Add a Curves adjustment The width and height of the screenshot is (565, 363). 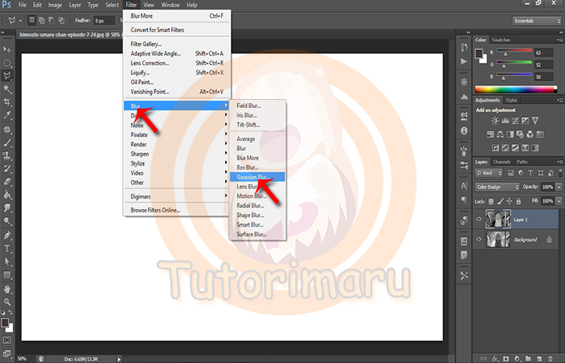[515, 121]
